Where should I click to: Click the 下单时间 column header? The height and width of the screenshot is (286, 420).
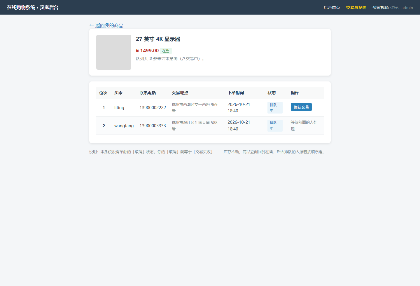(x=236, y=93)
